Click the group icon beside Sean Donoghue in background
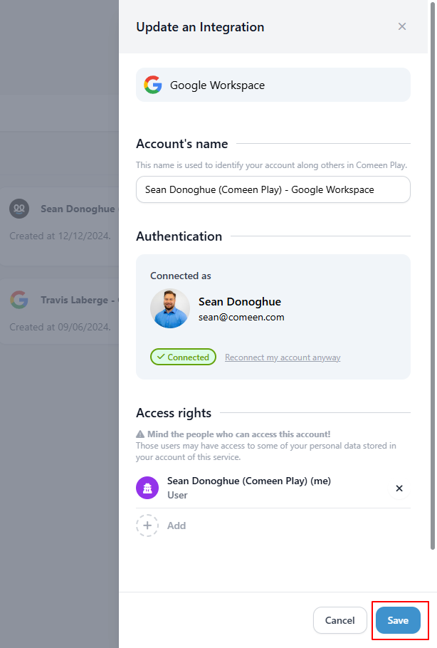Viewport: 437px width, 648px height. click(x=19, y=209)
